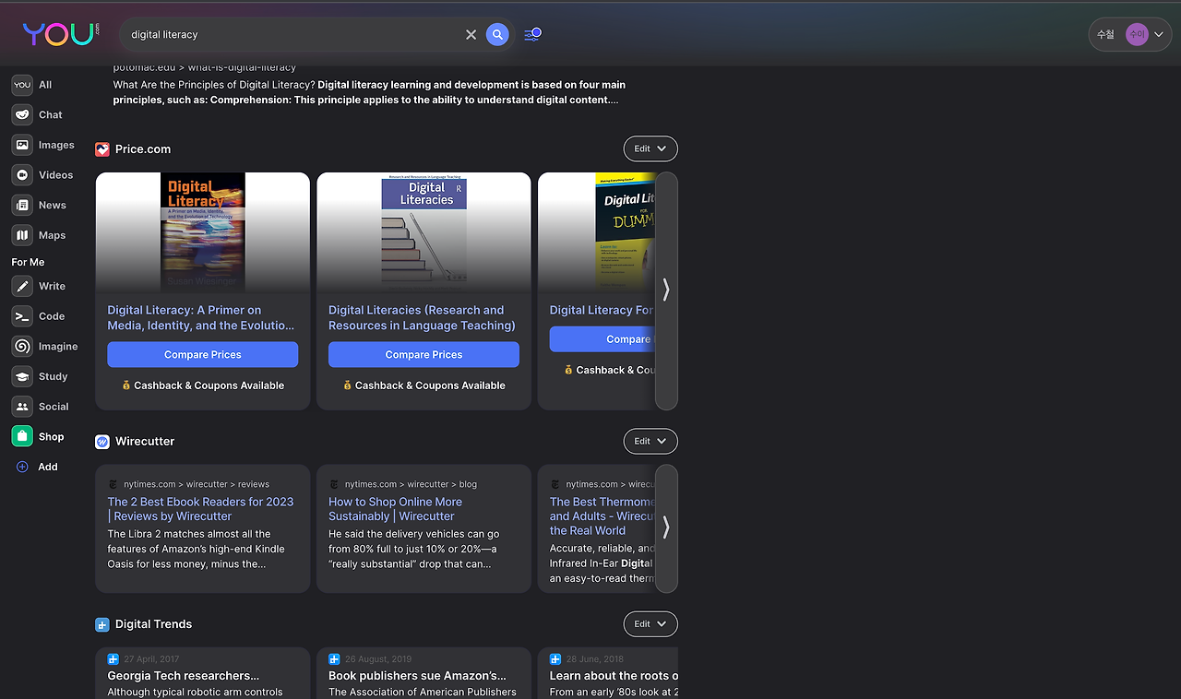This screenshot has height=699, width=1181.
Task: Open the search filter settings icon
Action: [532, 34]
